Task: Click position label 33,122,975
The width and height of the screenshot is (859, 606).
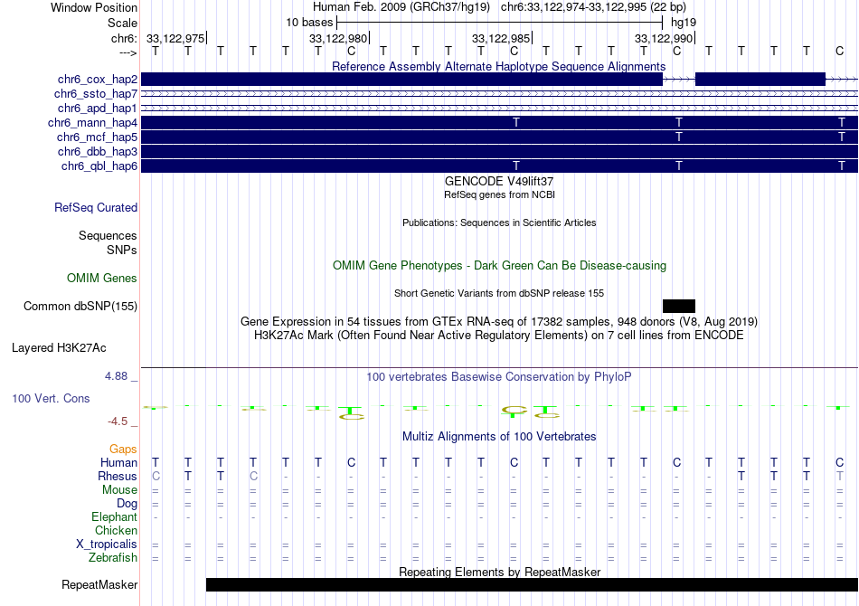Action: click(x=175, y=38)
